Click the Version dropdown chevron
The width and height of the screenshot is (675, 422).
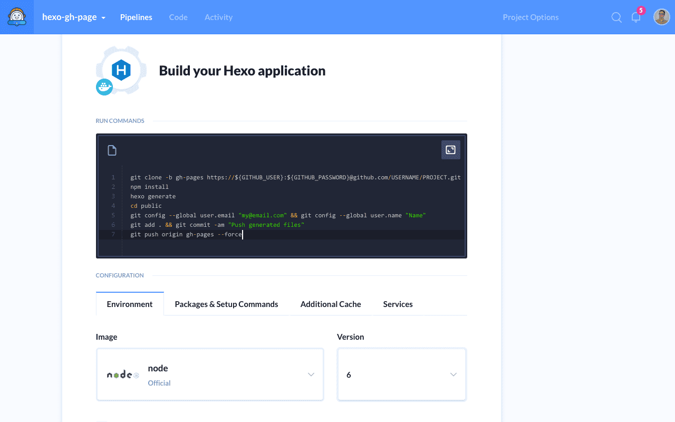(454, 375)
